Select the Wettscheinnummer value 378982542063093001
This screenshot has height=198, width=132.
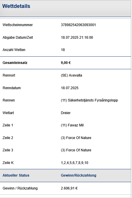coord(78,25)
